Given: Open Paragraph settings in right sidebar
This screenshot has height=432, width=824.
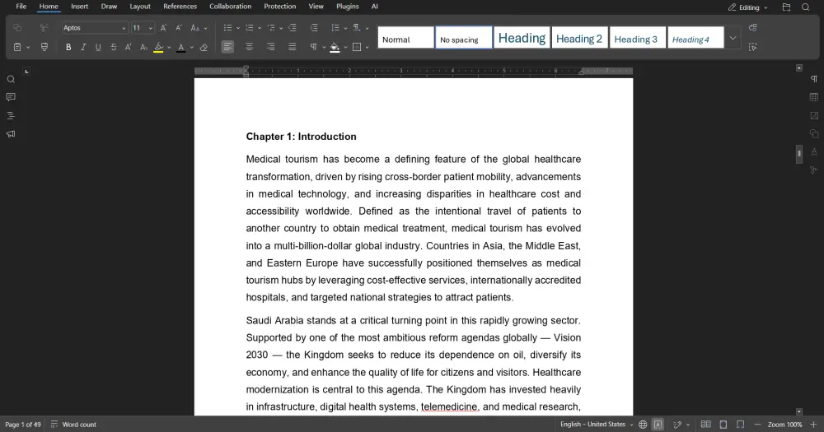Looking at the screenshot, I should (x=814, y=79).
